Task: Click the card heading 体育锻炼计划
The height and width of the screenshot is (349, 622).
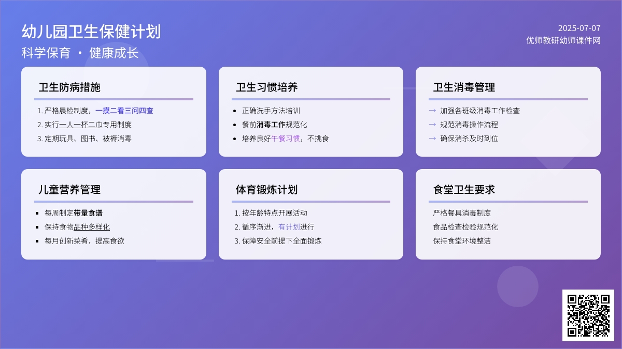Action: (x=267, y=190)
